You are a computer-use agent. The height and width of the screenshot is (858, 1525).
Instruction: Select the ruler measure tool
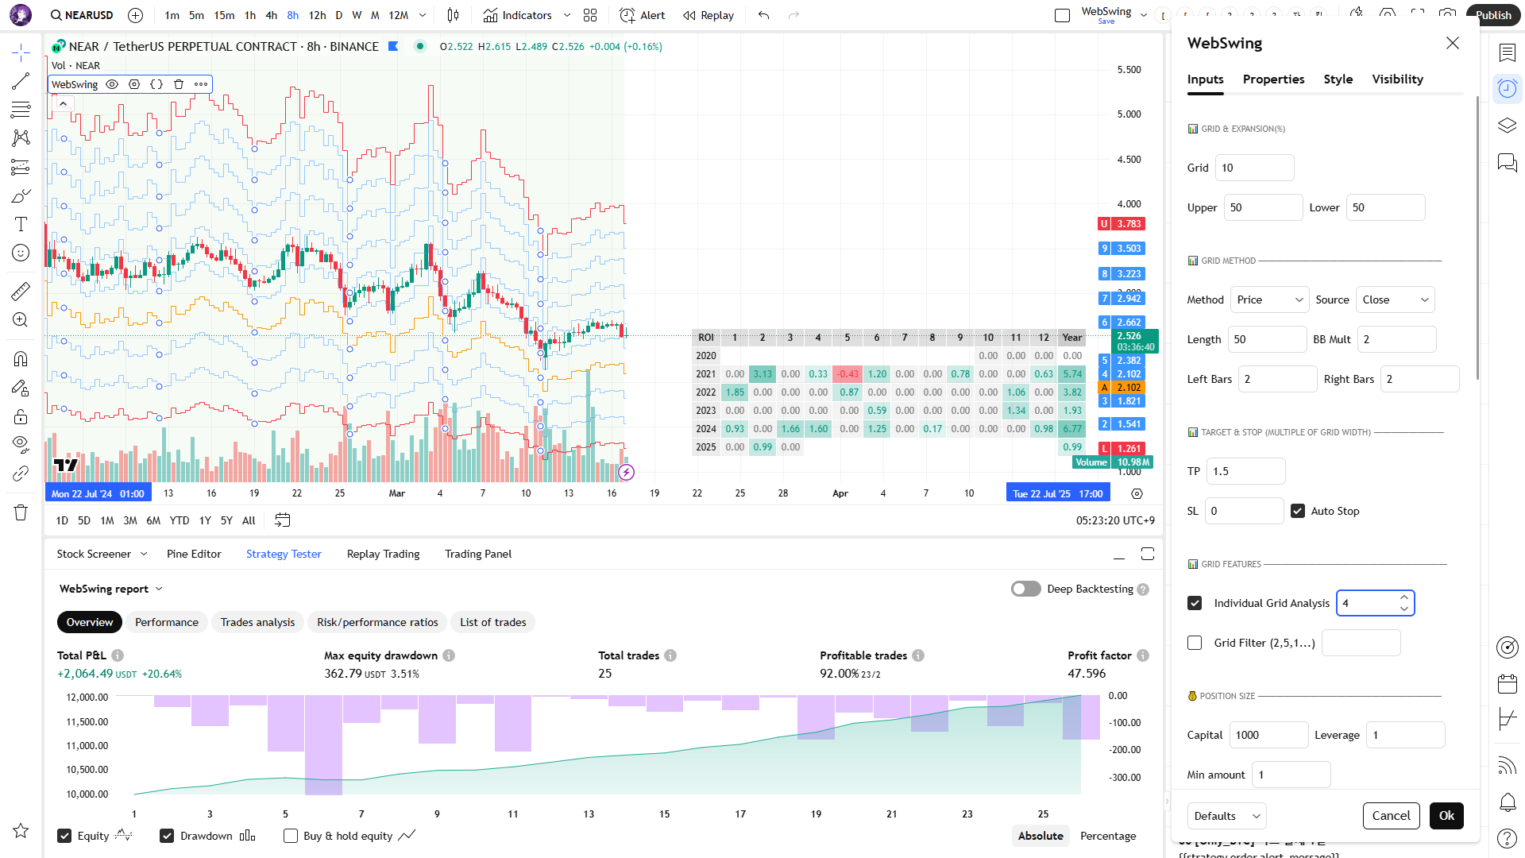click(21, 292)
